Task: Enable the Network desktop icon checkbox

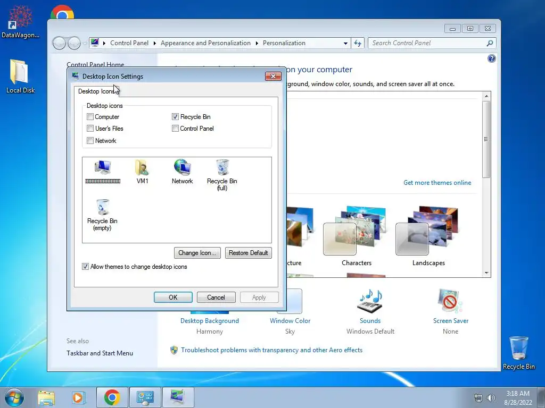Action: tap(90, 140)
